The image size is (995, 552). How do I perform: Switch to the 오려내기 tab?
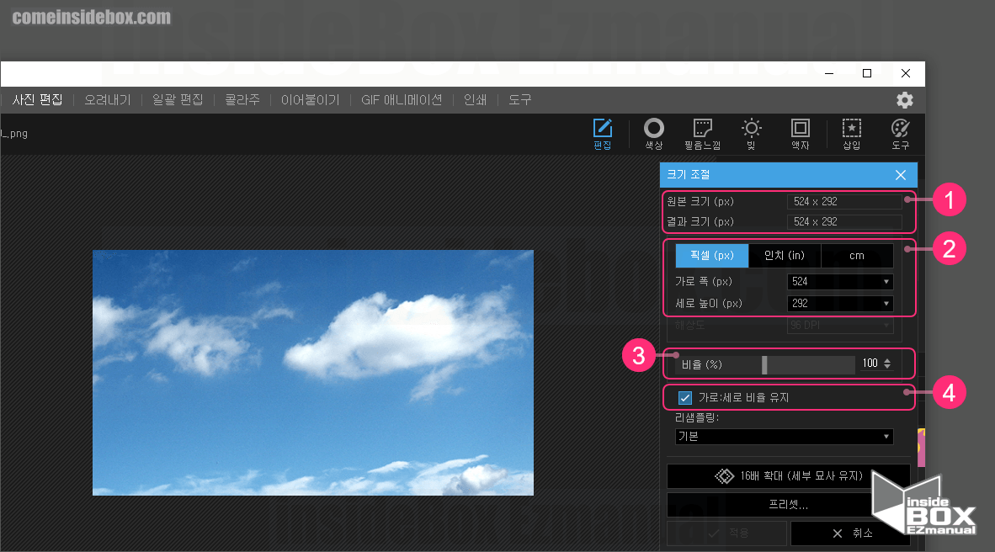107,99
